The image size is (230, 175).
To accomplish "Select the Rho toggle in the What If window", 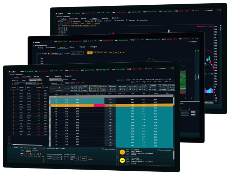I will (116, 52).
